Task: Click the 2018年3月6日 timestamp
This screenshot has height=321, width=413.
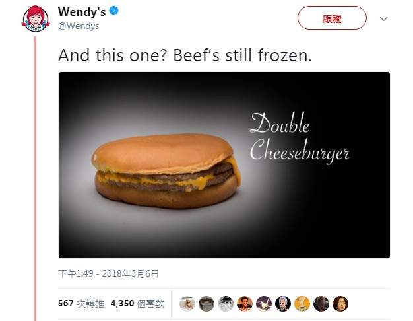Action: pos(108,274)
